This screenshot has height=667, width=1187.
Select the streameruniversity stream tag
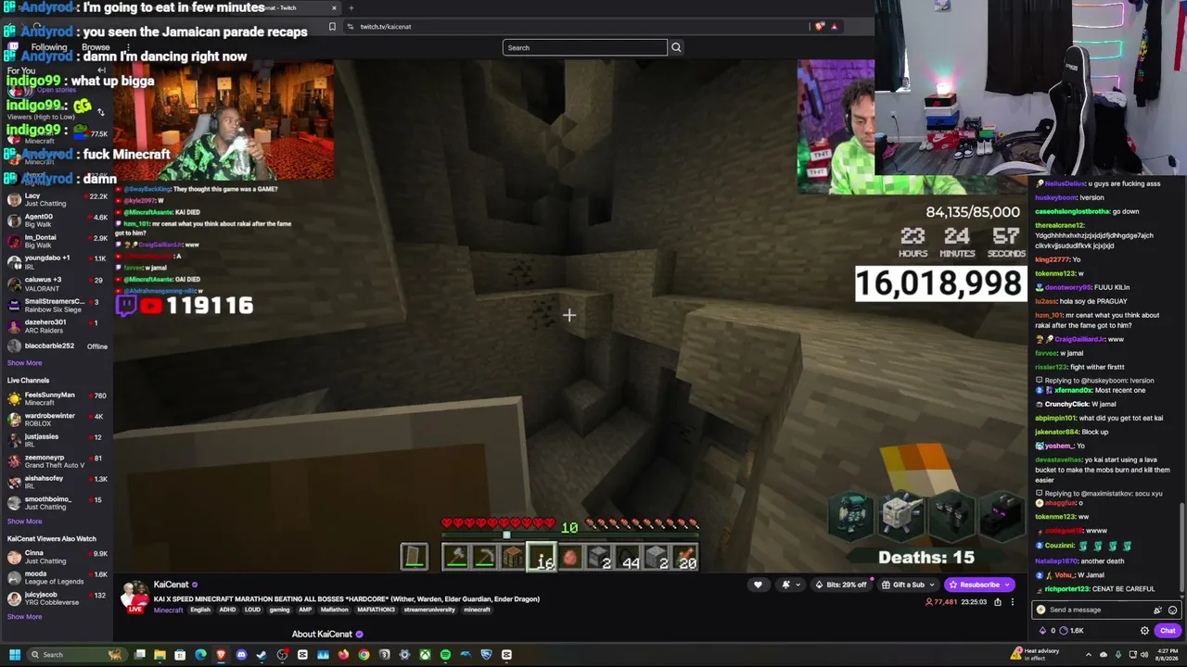coord(429,610)
